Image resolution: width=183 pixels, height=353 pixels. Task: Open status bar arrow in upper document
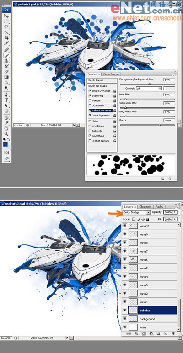coord(73,125)
